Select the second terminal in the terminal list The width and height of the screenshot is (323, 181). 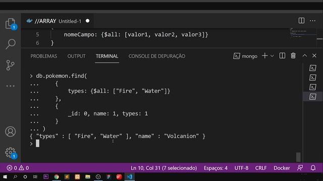pyautogui.click(x=313, y=77)
